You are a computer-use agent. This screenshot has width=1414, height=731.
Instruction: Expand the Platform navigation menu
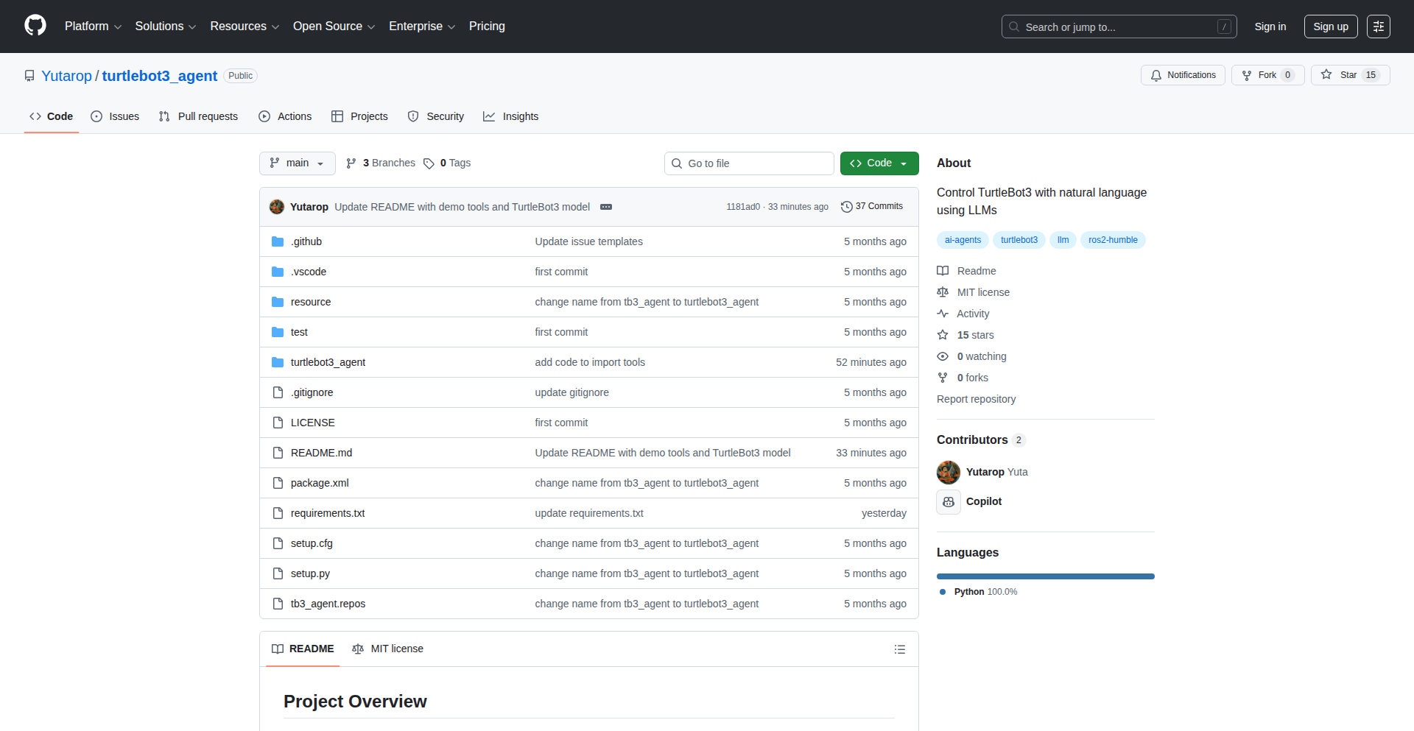coord(93,27)
